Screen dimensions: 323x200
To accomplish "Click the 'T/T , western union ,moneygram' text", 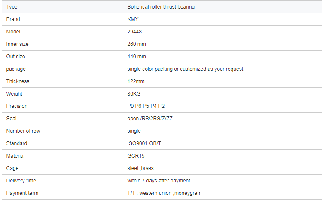I will click(x=164, y=193).
